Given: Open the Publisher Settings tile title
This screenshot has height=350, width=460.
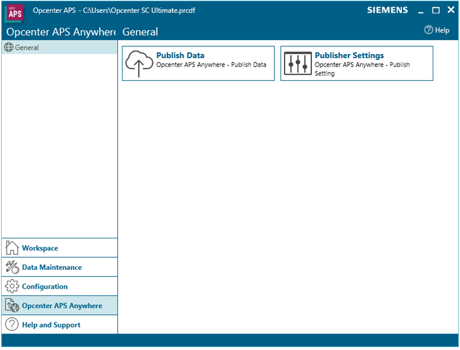Looking at the screenshot, I should coord(349,55).
